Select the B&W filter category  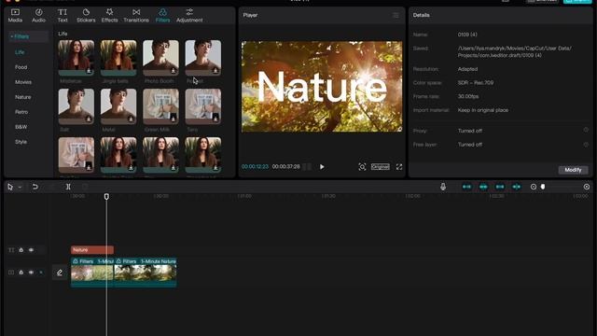tap(21, 127)
